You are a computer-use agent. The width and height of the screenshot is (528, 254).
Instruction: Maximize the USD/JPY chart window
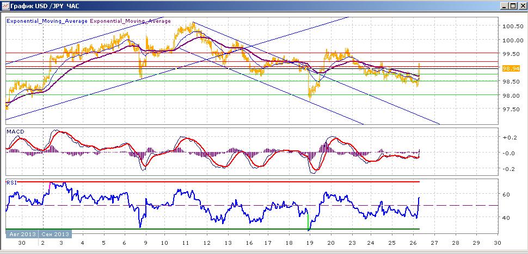[513, 6]
